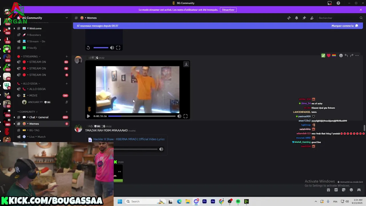Seek the 0:16 video progress bar
The width and height of the screenshot is (366, 206).
coord(142,116)
